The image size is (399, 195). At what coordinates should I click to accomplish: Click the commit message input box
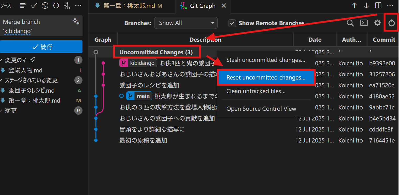[x=41, y=26]
